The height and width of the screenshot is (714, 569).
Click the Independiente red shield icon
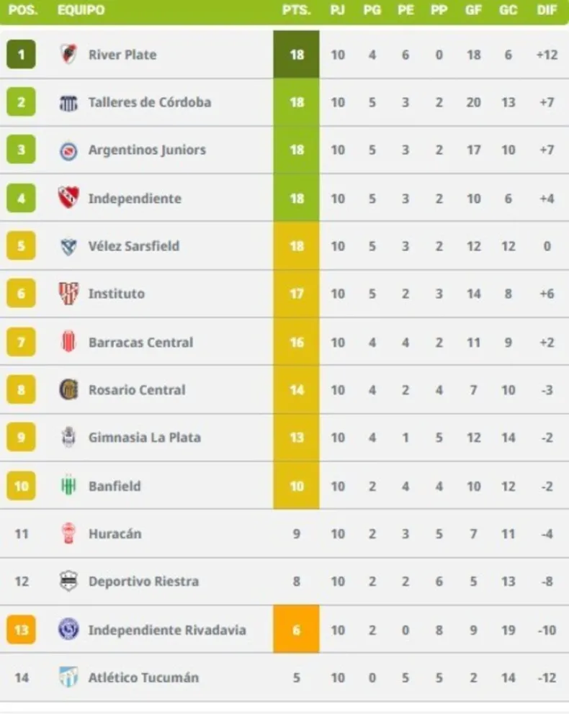(x=69, y=198)
